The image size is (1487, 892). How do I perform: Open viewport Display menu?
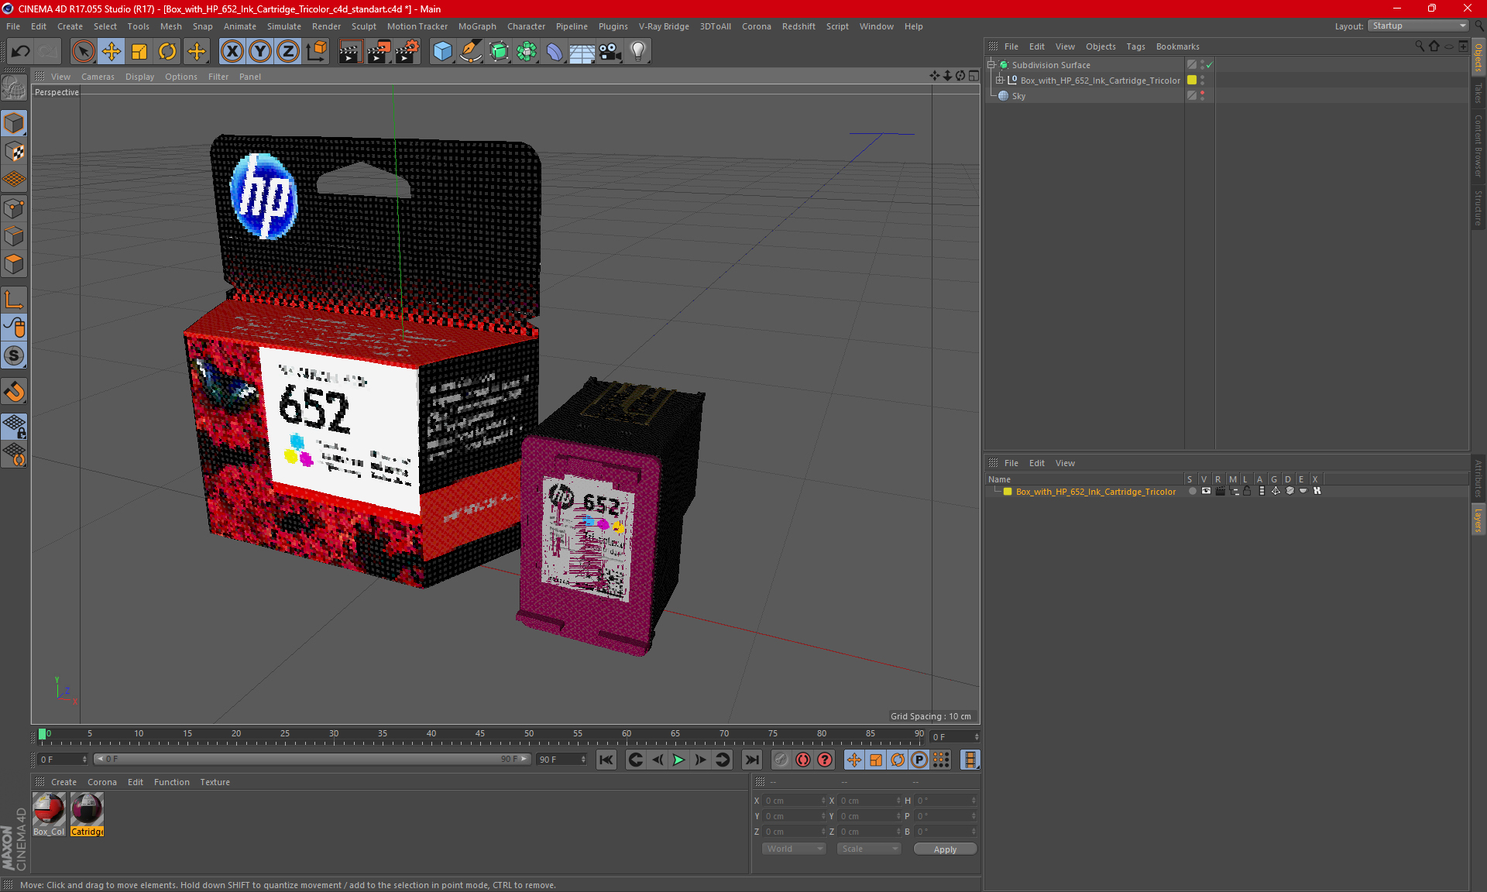coord(139,77)
